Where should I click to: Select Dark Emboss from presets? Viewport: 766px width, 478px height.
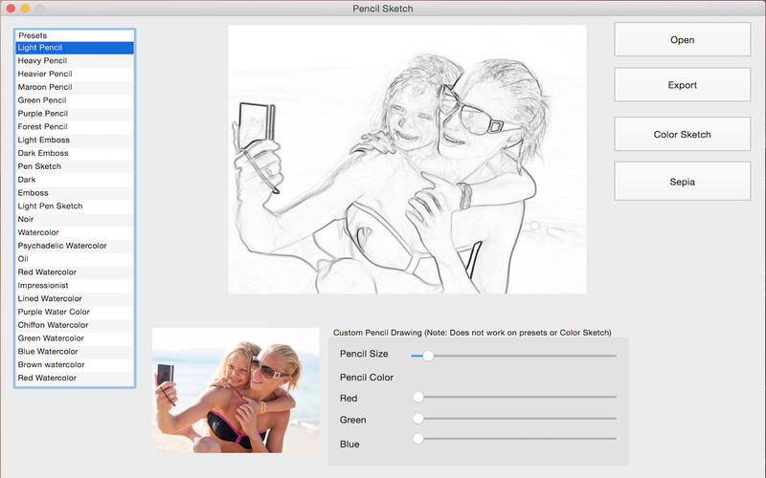pos(74,153)
